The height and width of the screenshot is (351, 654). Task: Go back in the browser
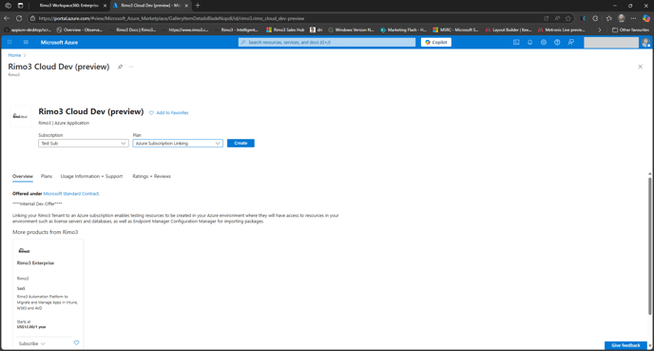pyautogui.click(x=7, y=18)
